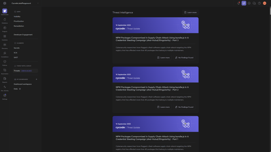The image size is (271, 152).
Task: Open the Compliance sidebar icon
Action: pyautogui.click(x=5, y=53)
